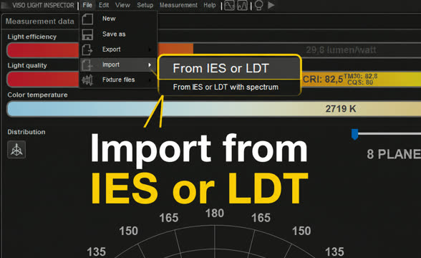Click the Light quality label
Viewport: 421px width, 258px height.
(x=27, y=66)
